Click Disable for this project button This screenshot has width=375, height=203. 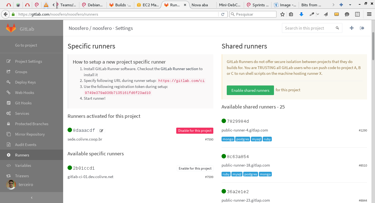tap(195, 131)
